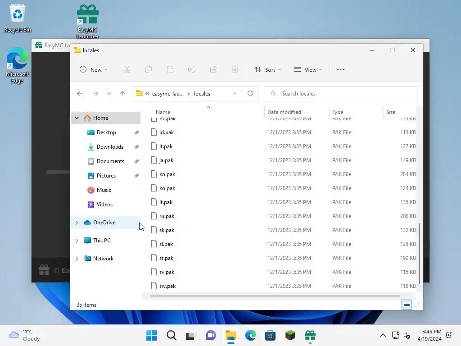
Task: Open Task View on taskbar
Action: (190, 335)
